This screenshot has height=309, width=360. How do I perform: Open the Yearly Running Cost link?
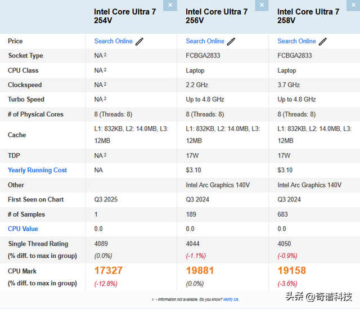pos(38,170)
